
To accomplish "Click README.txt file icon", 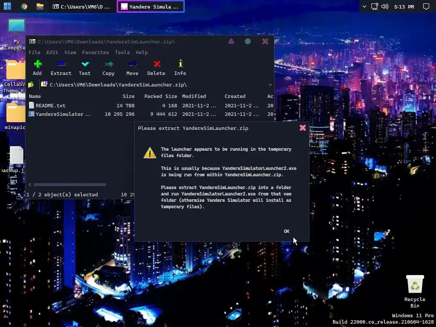I will [32, 106].
